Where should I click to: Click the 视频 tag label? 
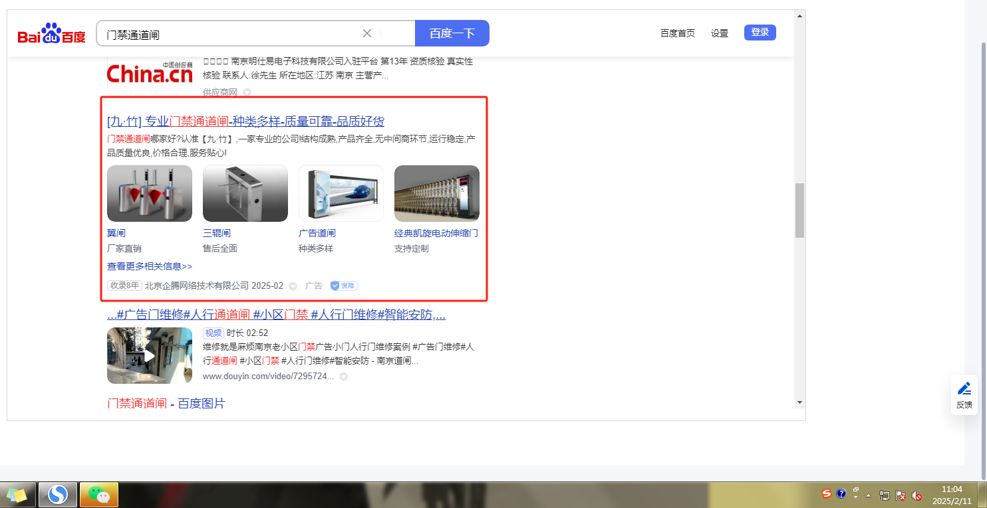213,333
